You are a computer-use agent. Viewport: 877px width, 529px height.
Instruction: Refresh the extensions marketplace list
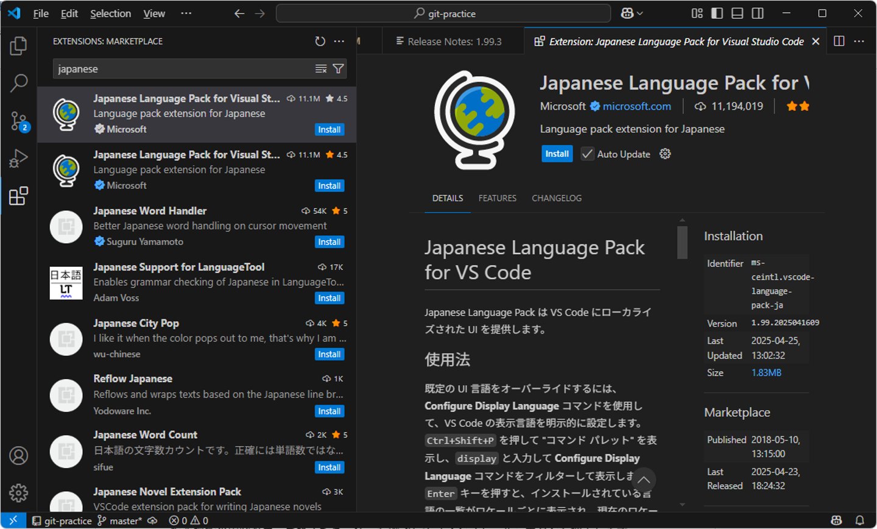320,41
